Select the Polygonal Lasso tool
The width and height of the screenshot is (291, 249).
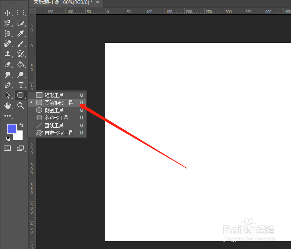[8, 23]
